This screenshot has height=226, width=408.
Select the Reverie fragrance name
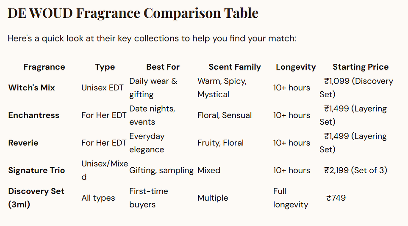coord(23,143)
